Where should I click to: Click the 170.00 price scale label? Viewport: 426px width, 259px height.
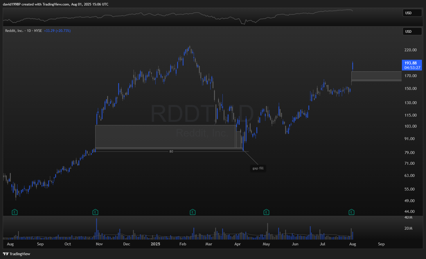[x=410, y=76]
